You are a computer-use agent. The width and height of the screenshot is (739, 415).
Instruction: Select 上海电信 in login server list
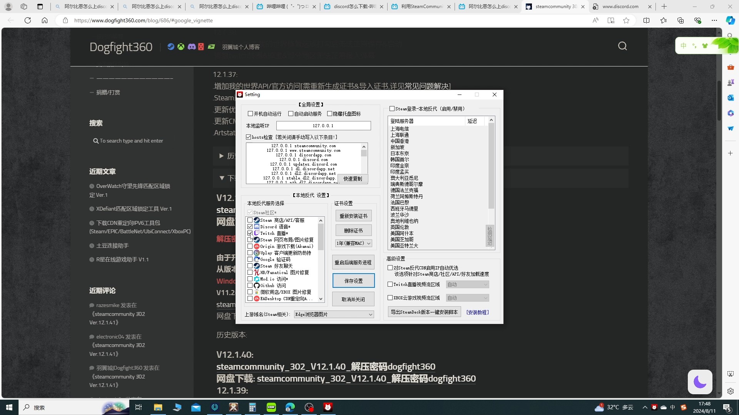(400, 129)
